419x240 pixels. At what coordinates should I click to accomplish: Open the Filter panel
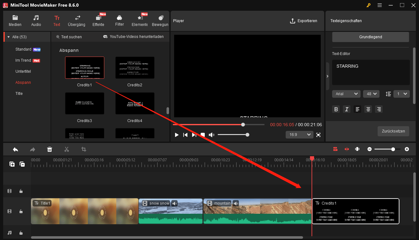pos(119,20)
